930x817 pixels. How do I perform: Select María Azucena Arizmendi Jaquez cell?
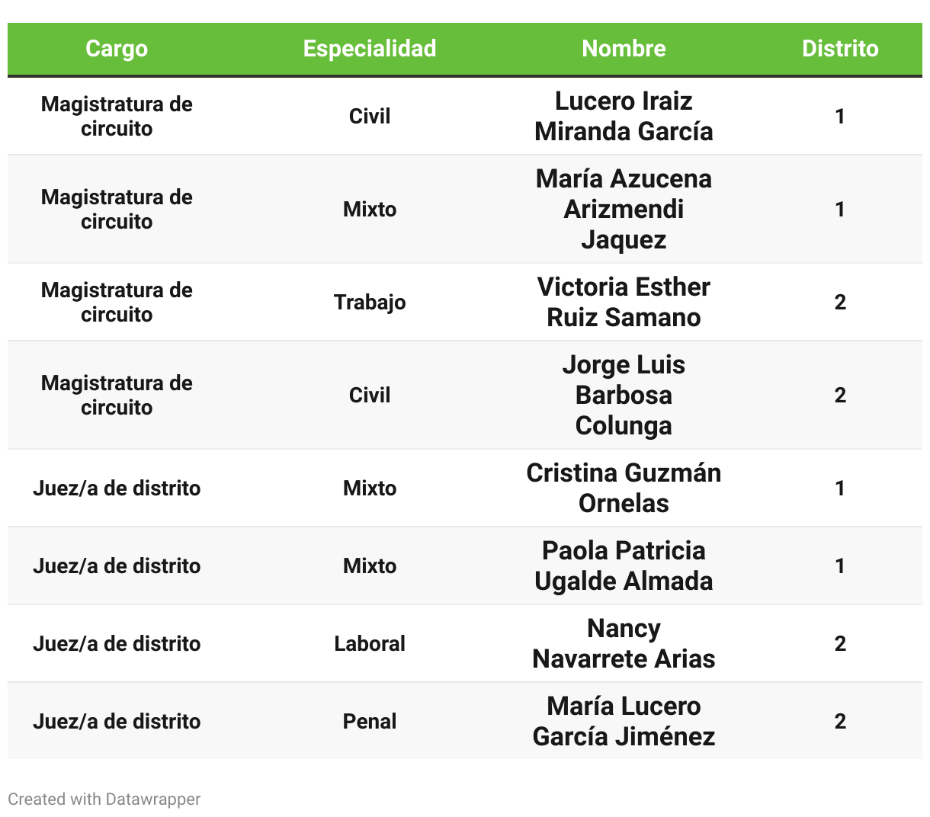pyautogui.click(x=624, y=210)
